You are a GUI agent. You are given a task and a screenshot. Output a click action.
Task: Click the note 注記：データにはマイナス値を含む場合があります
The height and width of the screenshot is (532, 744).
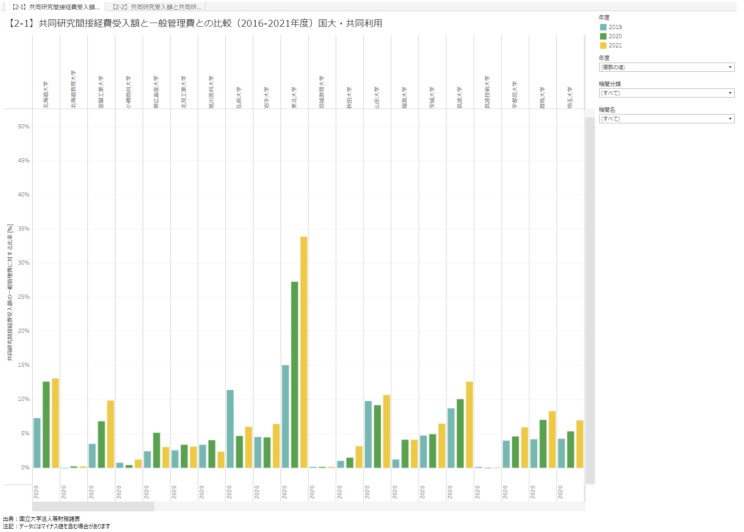click(57, 526)
